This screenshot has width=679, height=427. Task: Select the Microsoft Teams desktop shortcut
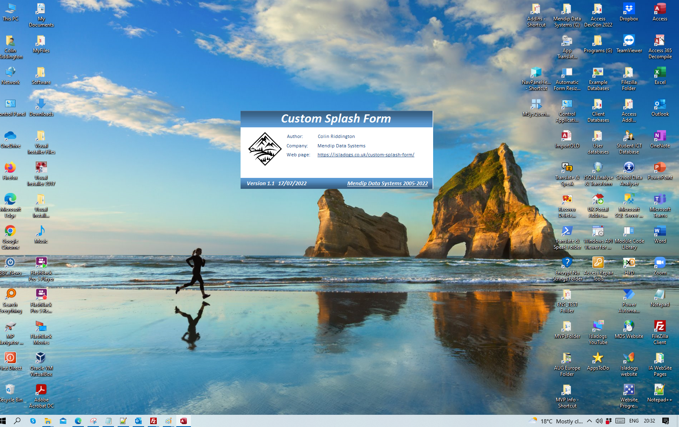(x=660, y=206)
